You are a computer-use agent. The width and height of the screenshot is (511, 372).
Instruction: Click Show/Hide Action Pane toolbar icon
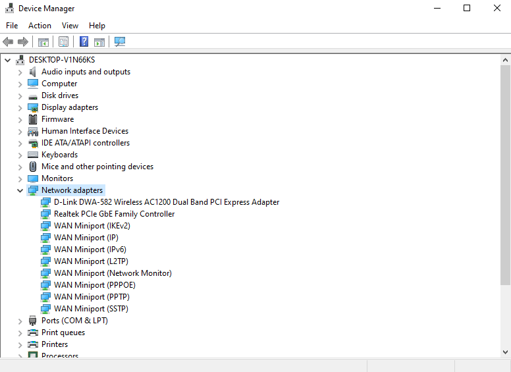[x=99, y=42]
